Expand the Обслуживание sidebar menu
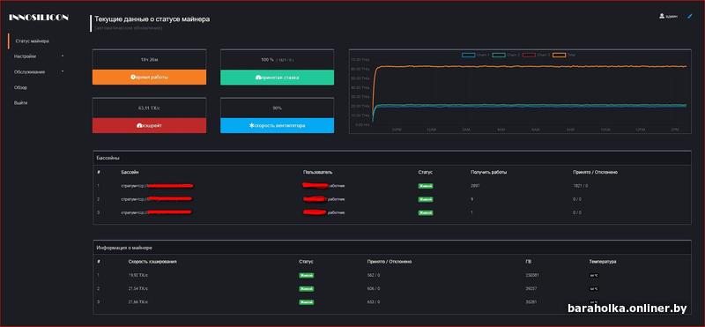The height and width of the screenshot is (327, 705). pyautogui.click(x=29, y=72)
